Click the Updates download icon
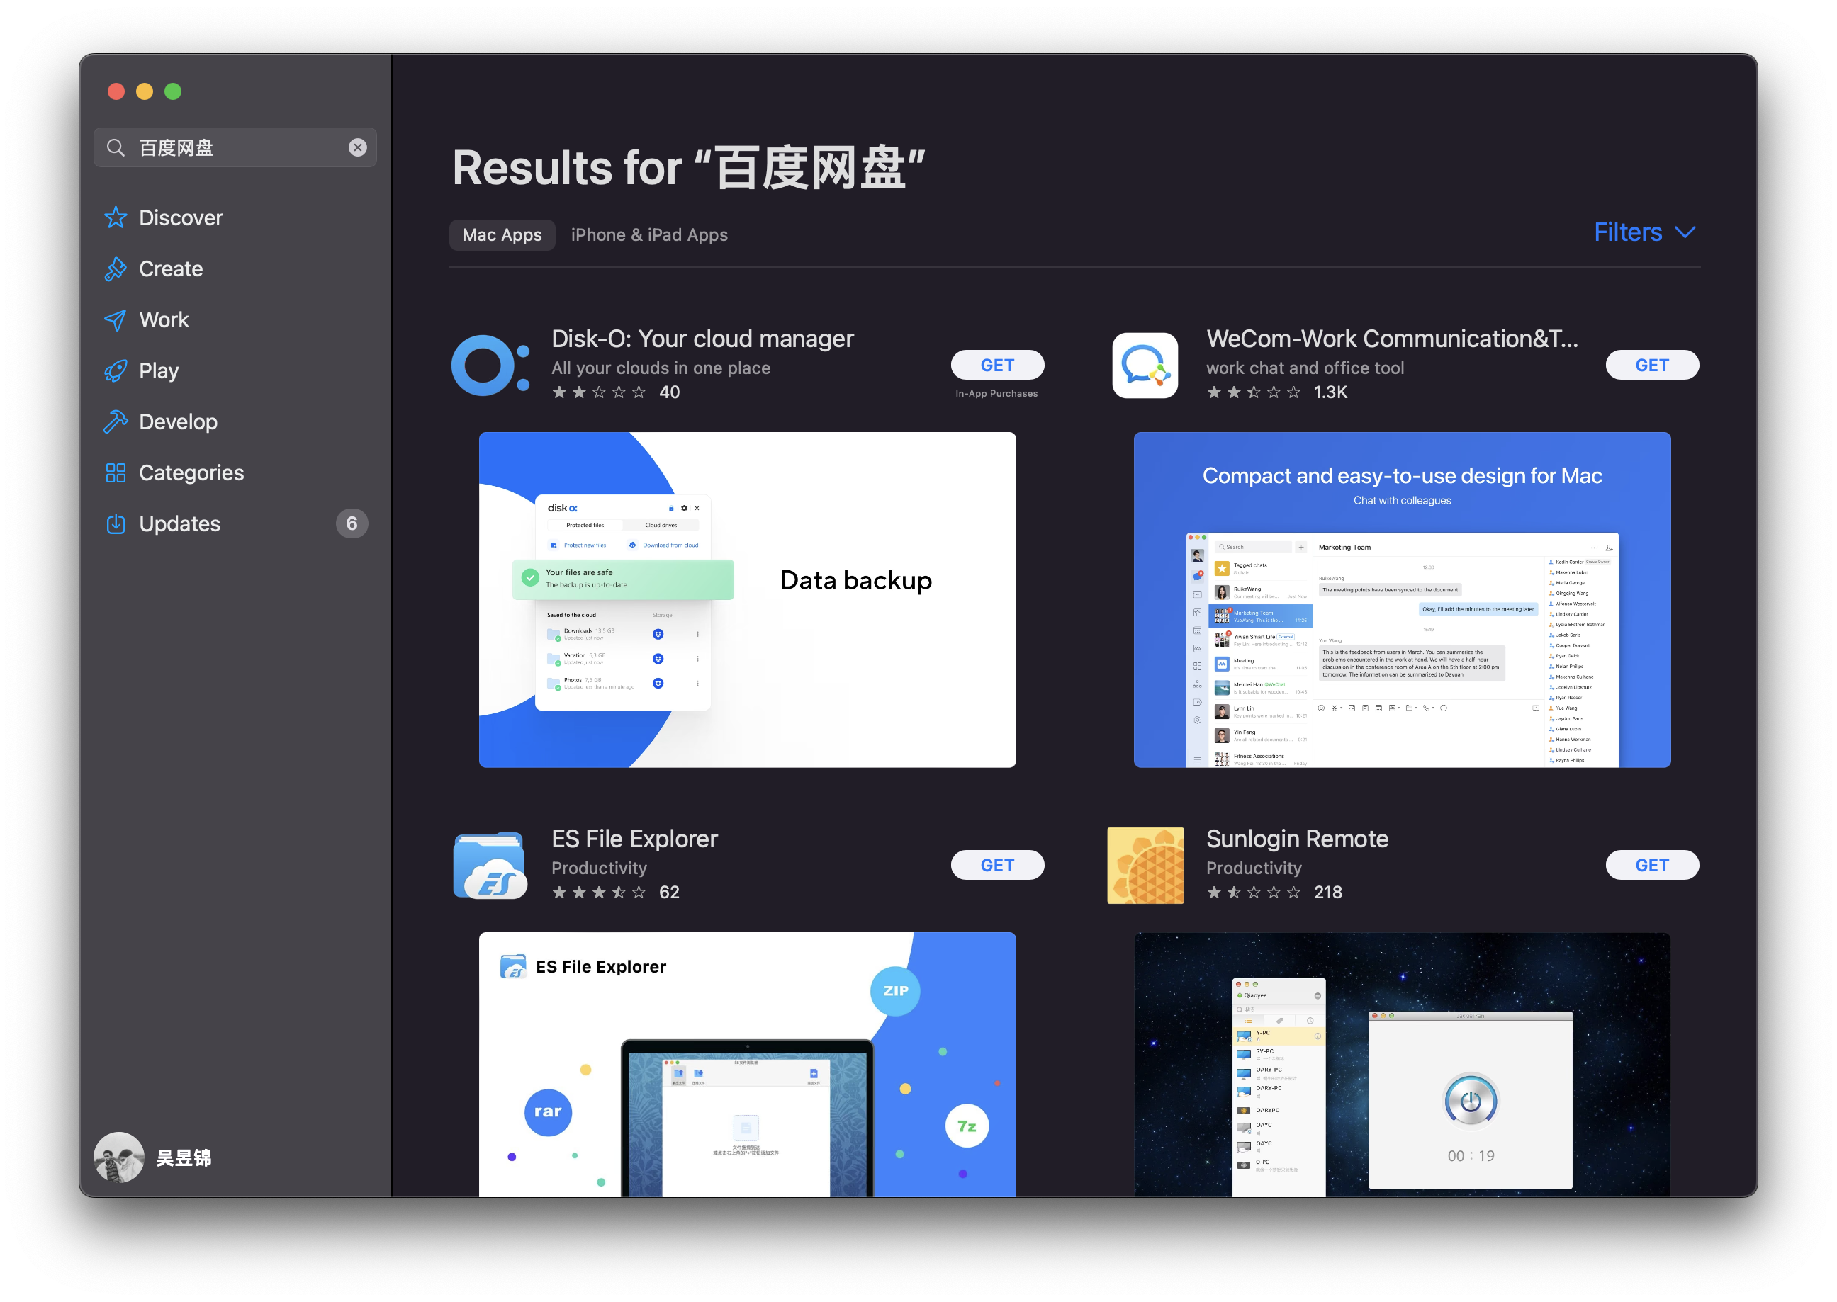1837x1302 pixels. (116, 523)
